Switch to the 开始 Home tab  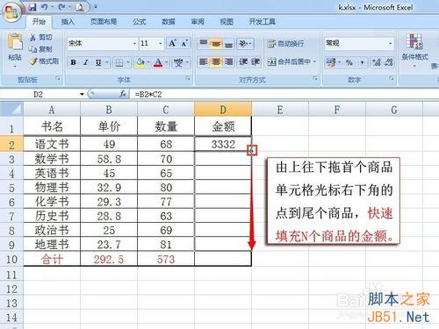pos(39,22)
